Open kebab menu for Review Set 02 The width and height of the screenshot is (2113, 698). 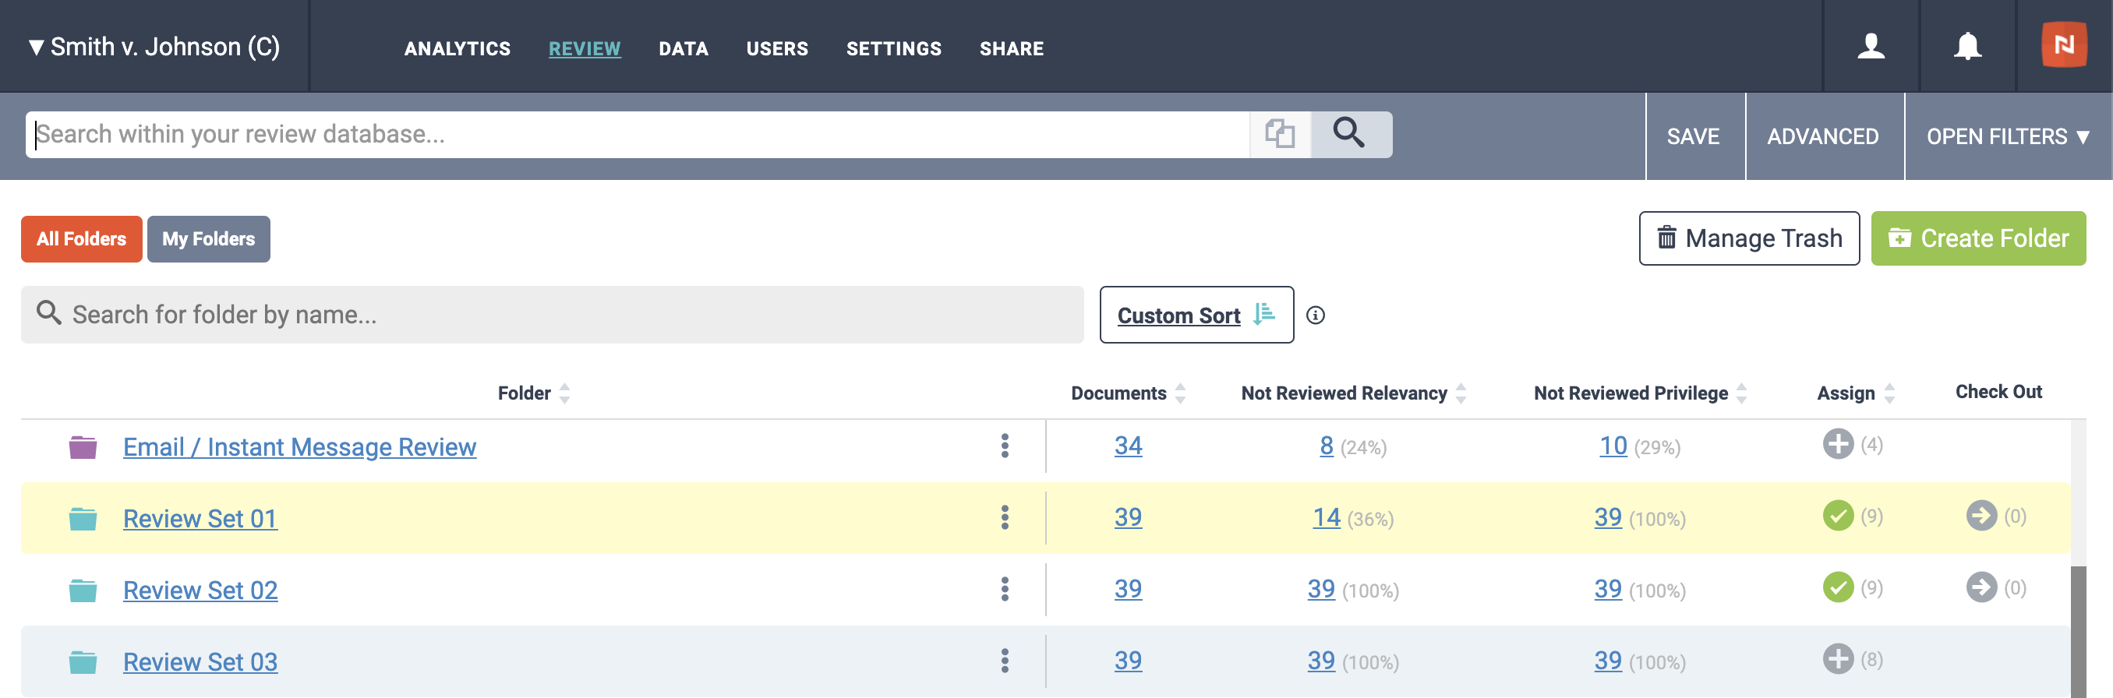1005,588
